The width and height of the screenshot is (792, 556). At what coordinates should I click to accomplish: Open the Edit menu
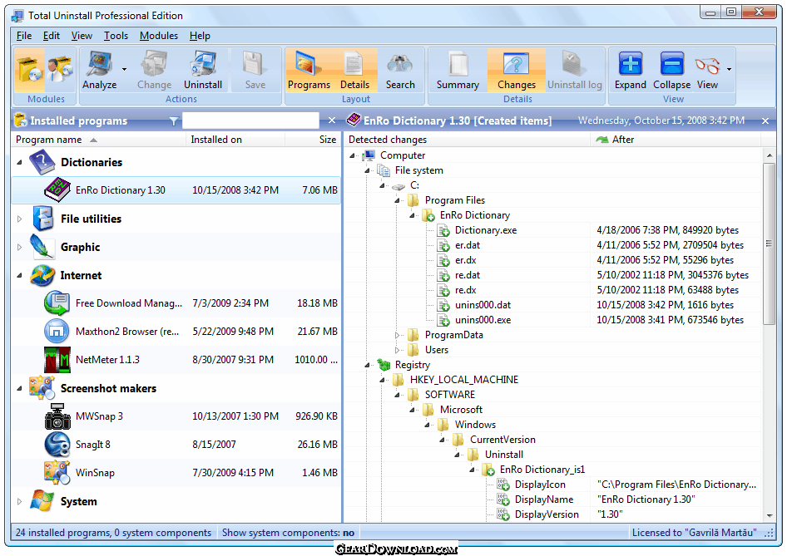51,36
